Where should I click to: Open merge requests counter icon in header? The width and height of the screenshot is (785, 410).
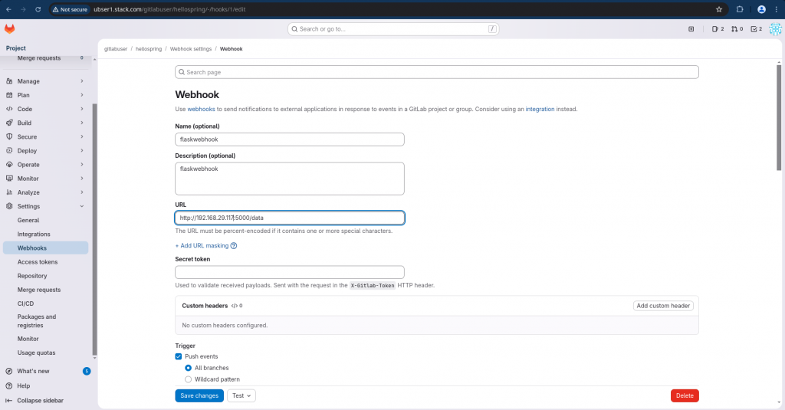737,29
